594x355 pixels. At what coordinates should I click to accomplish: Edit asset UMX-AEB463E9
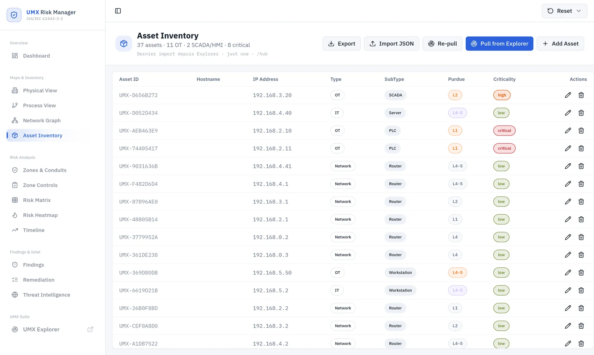coord(568,131)
